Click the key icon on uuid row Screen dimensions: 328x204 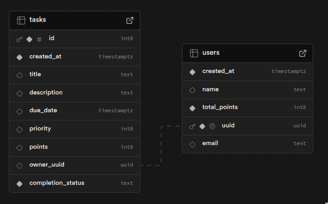click(x=192, y=126)
